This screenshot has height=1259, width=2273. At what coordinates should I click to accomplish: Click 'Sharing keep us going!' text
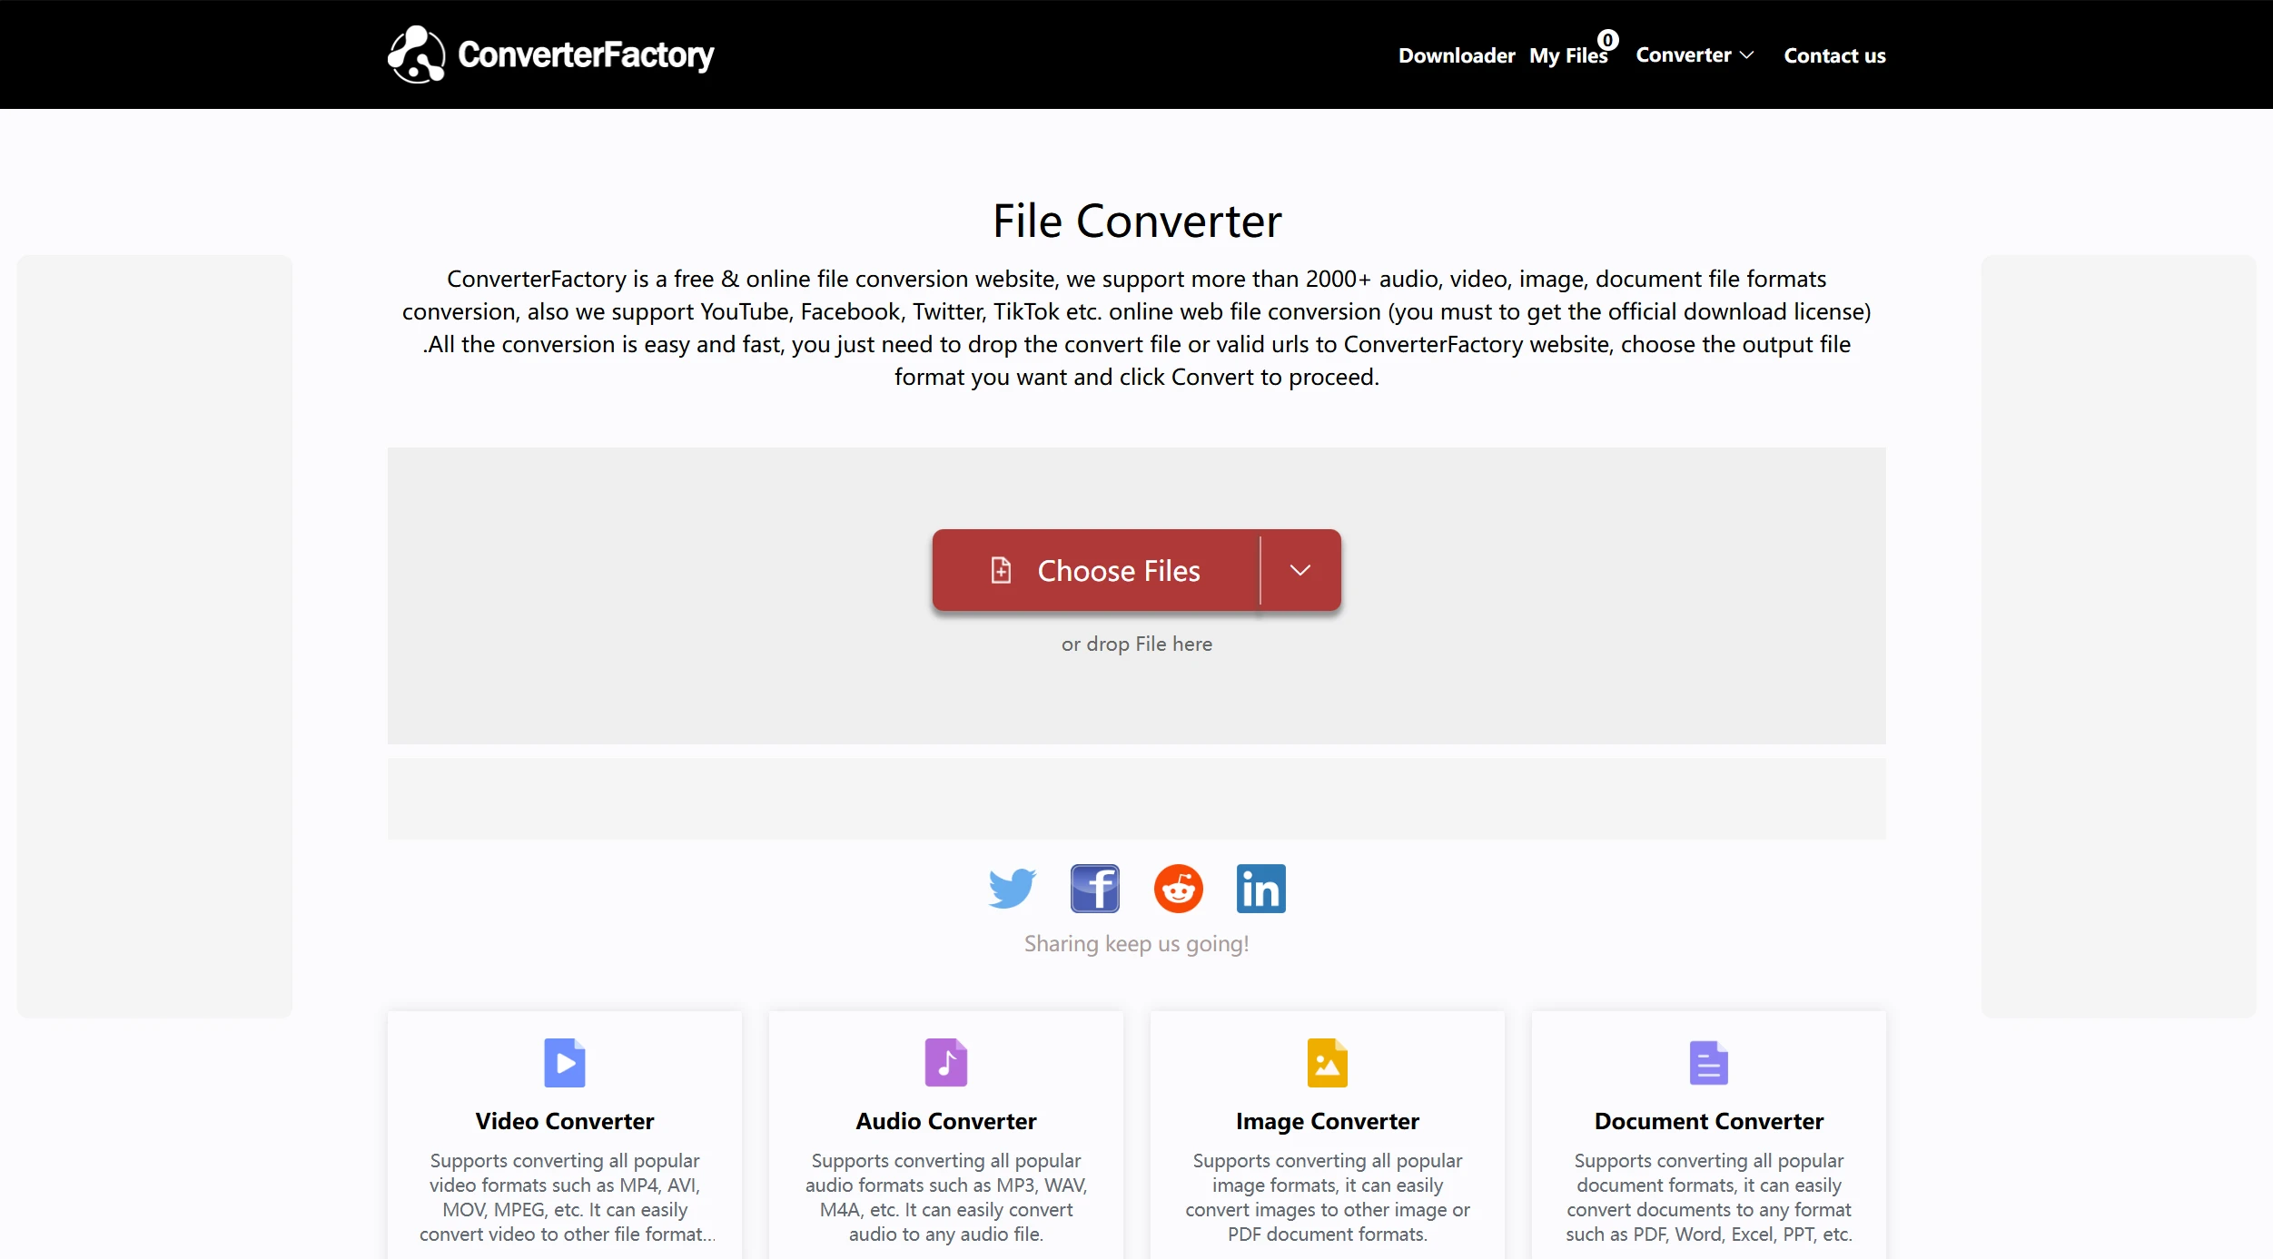pyautogui.click(x=1137, y=944)
